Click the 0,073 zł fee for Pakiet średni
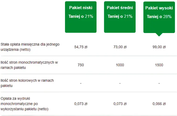The width and height of the screenshot is (177, 116). [120, 104]
